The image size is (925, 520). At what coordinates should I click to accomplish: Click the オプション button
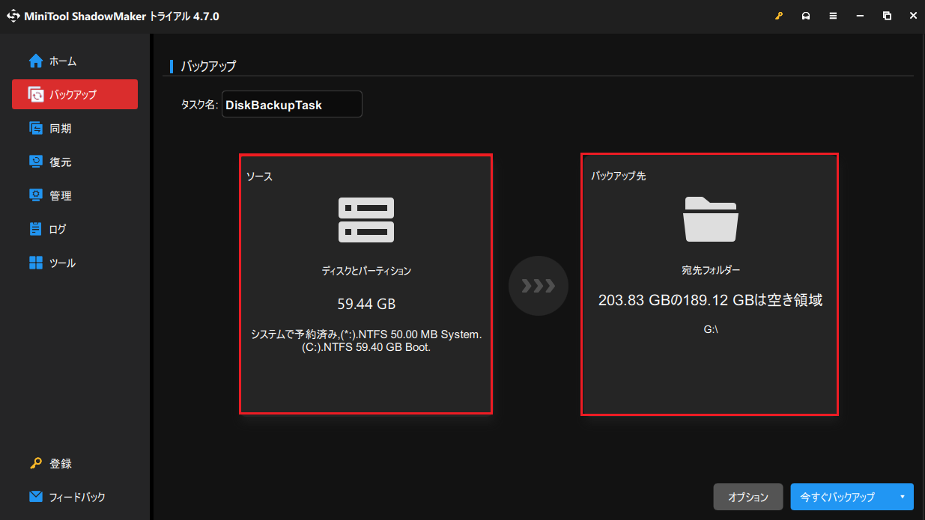[x=748, y=497]
